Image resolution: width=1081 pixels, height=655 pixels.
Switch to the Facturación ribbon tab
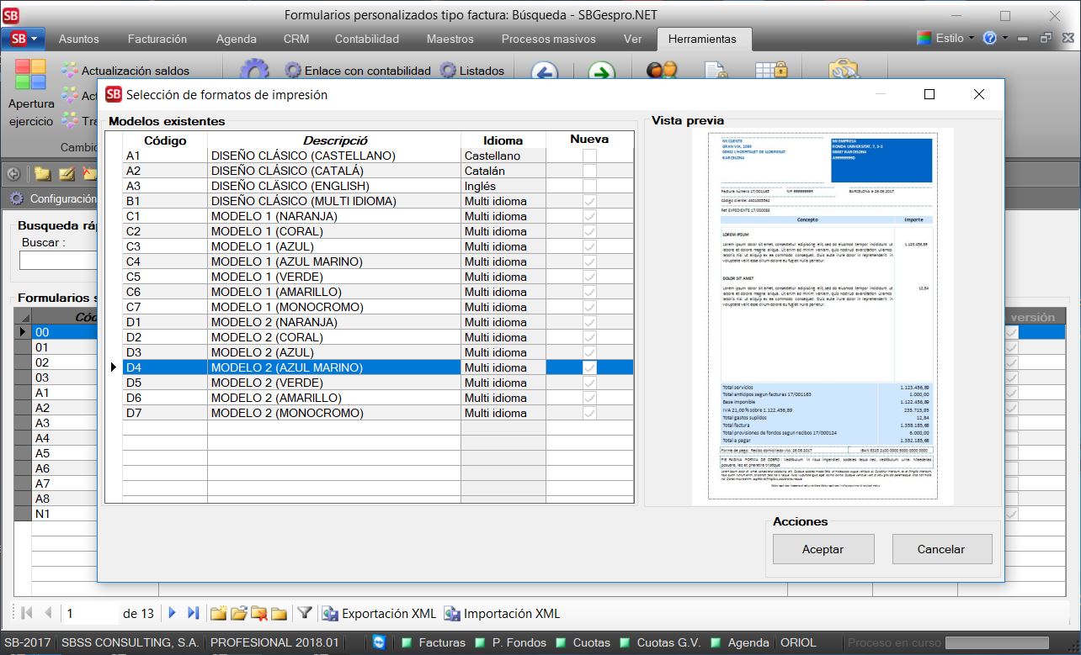click(157, 39)
